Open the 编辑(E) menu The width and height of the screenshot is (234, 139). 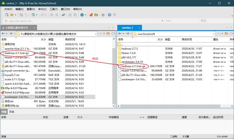click(19, 9)
